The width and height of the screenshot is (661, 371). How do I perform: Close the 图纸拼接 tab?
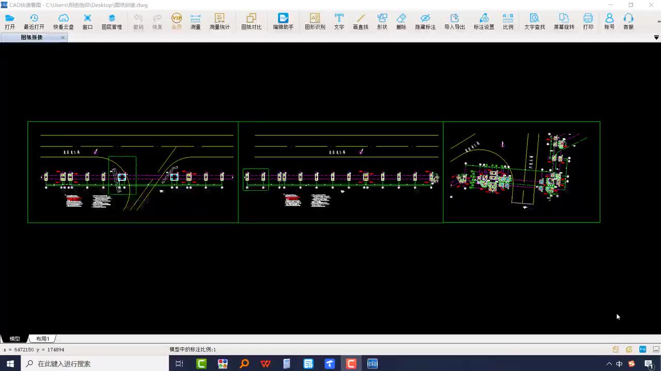pos(63,38)
